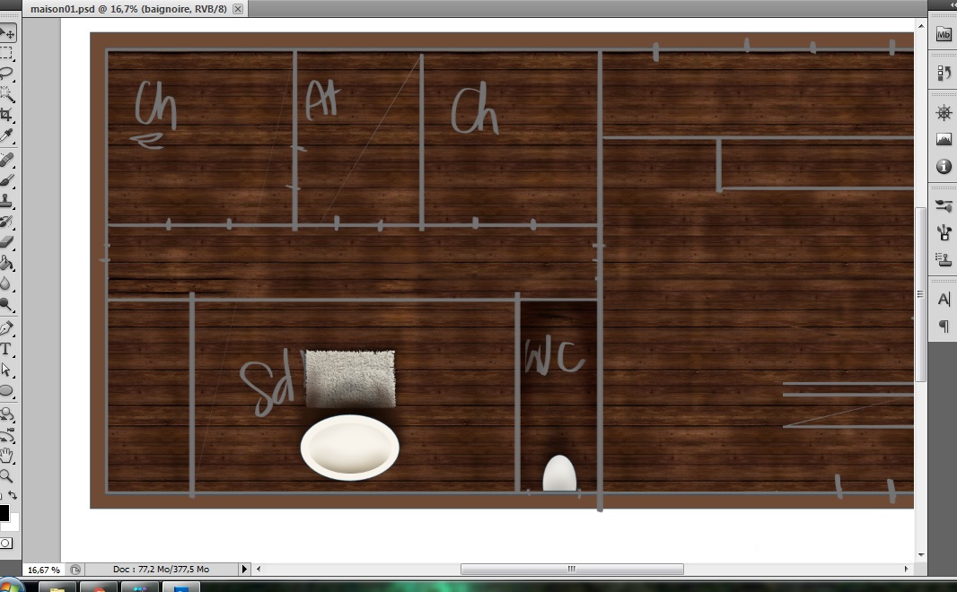
Task: Pick the Crop tool
Action: [7, 114]
